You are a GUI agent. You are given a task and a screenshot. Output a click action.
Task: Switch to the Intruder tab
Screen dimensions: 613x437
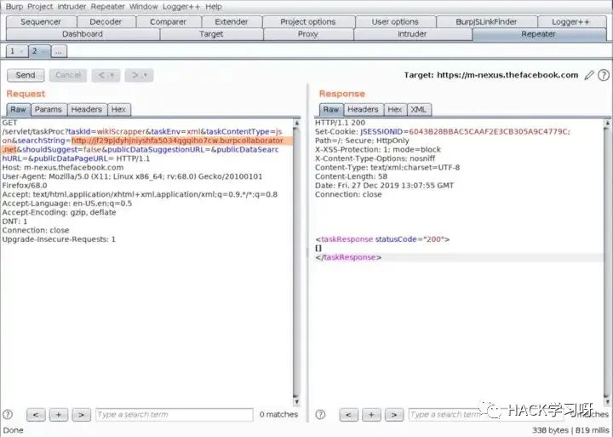point(412,34)
